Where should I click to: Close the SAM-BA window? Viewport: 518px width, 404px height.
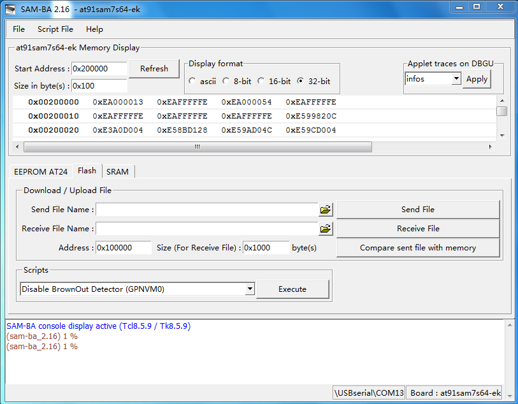[x=501, y=7]
